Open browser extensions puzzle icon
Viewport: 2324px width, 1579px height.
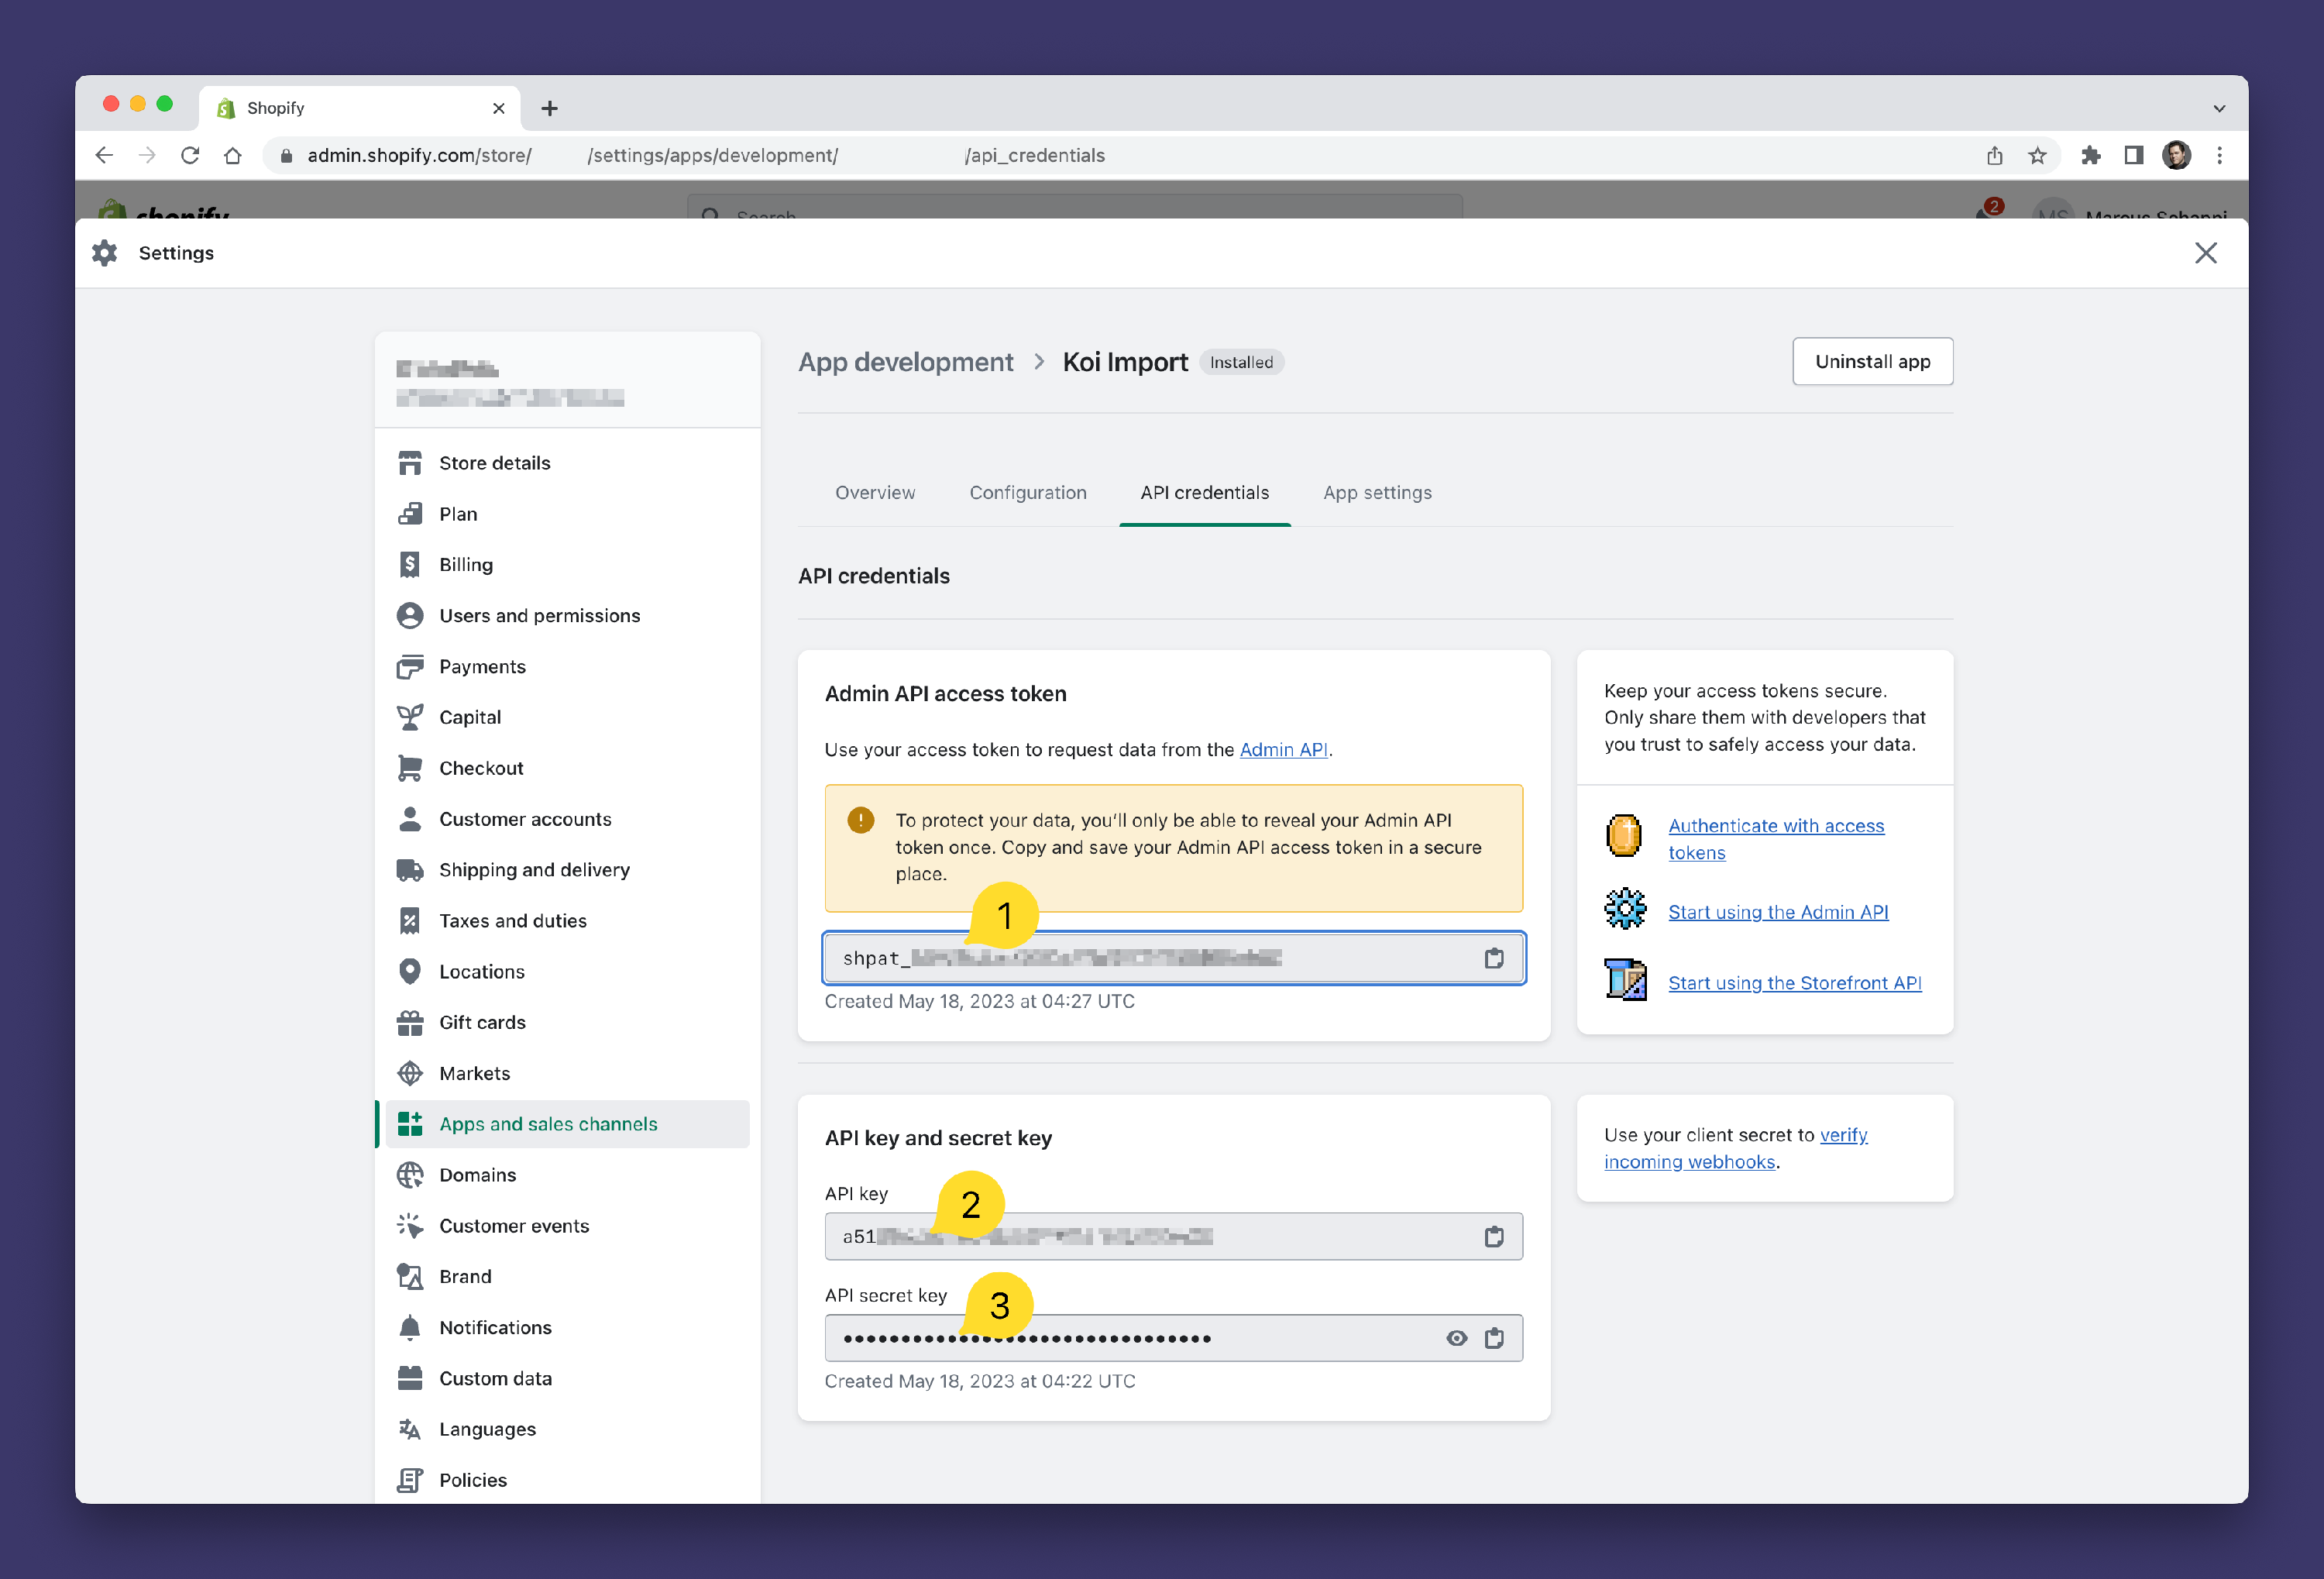(2090, 155)
